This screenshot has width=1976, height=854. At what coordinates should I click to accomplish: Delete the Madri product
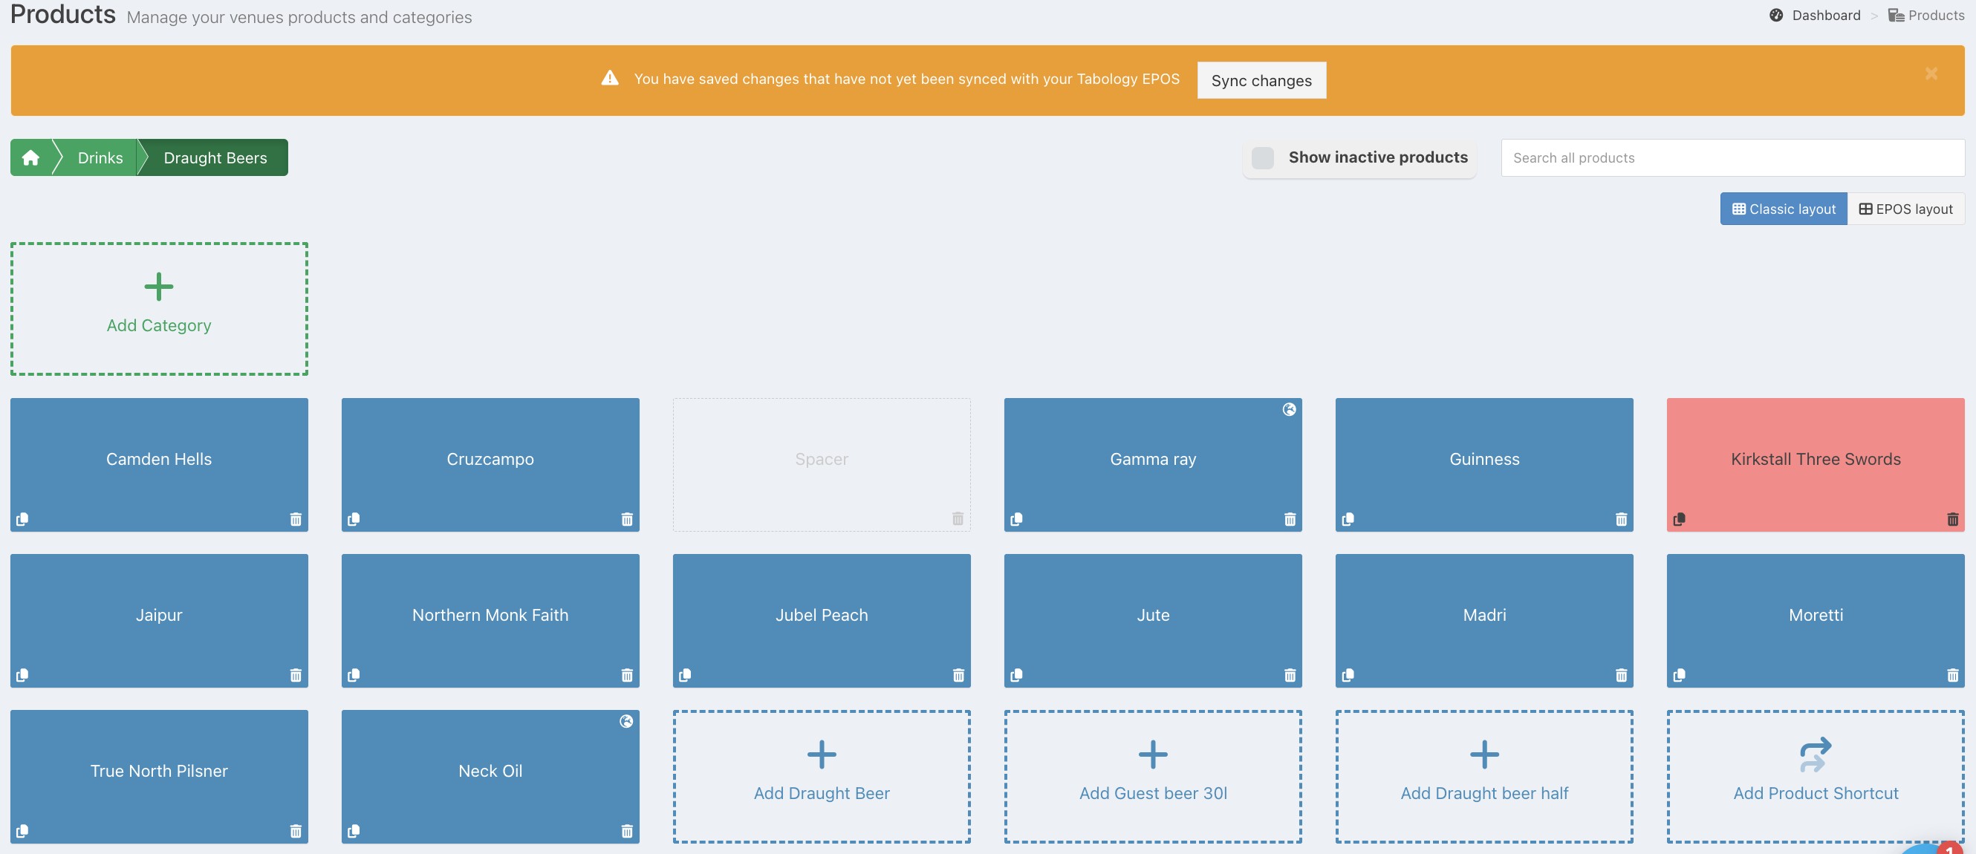(1622, 674)
